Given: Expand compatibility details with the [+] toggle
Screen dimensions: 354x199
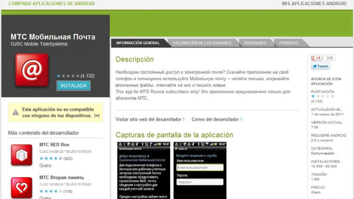Looking at the screenshot, I should pos(97,115).
